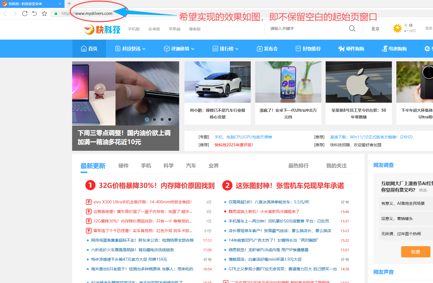Open a new tab with the plus icon
Image resolution: width=433 pixels, height=283 pixels.
[69, 4]
